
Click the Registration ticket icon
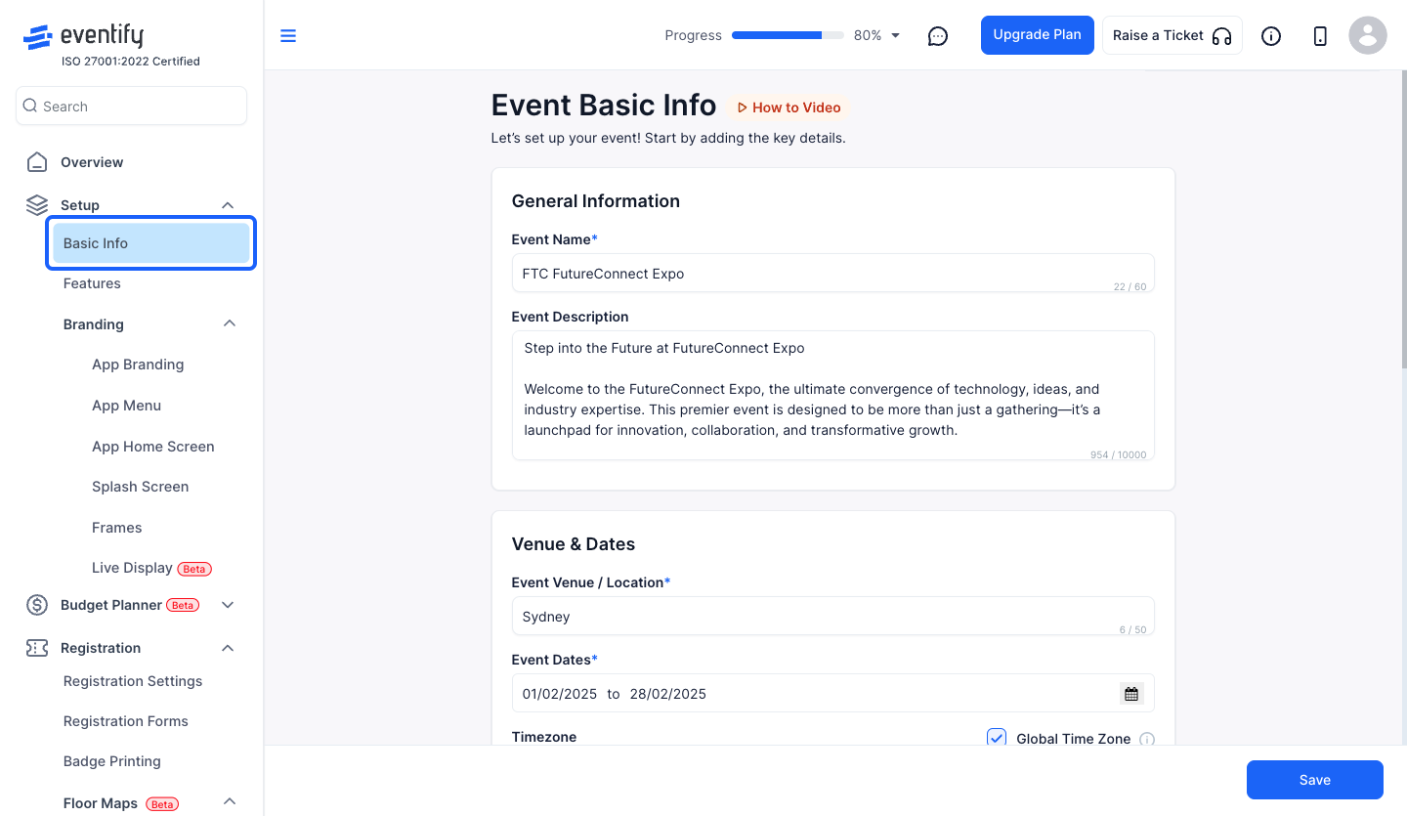point(37,648)
